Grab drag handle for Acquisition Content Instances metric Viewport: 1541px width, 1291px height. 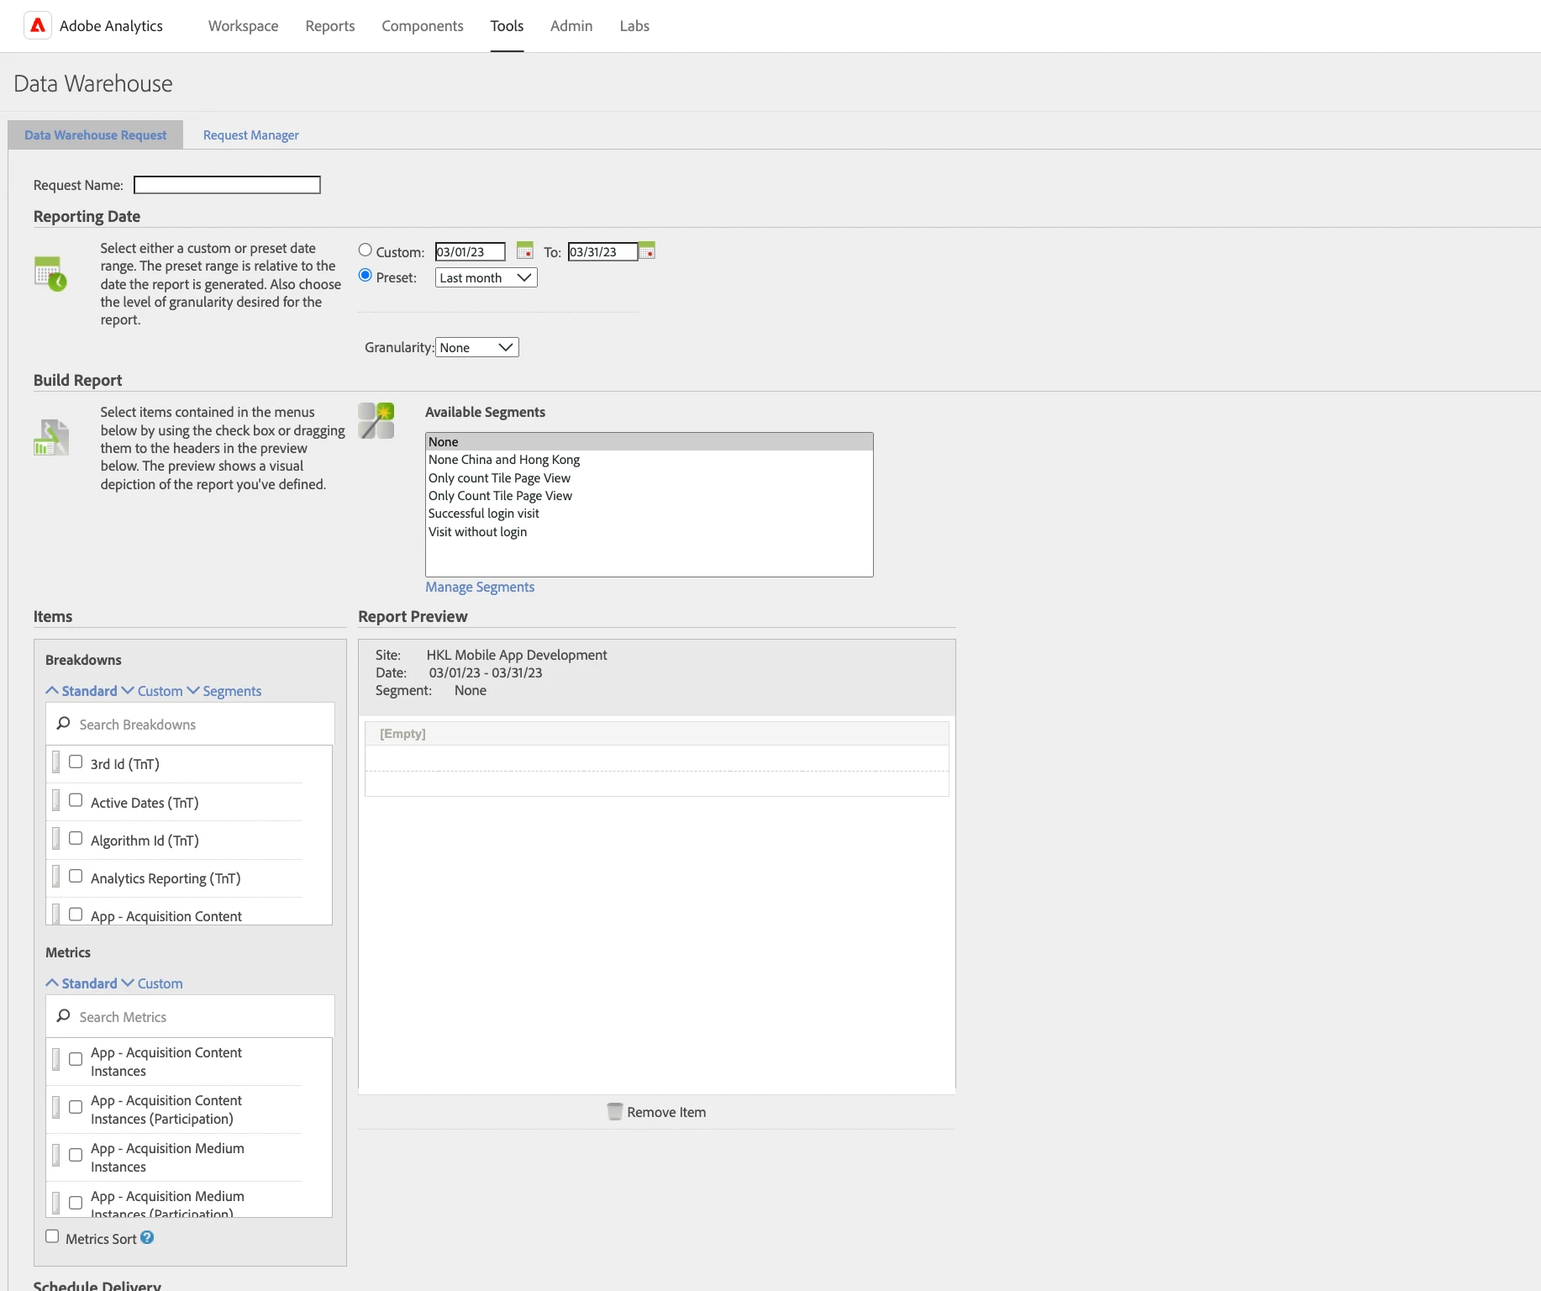coord(55,1059)
